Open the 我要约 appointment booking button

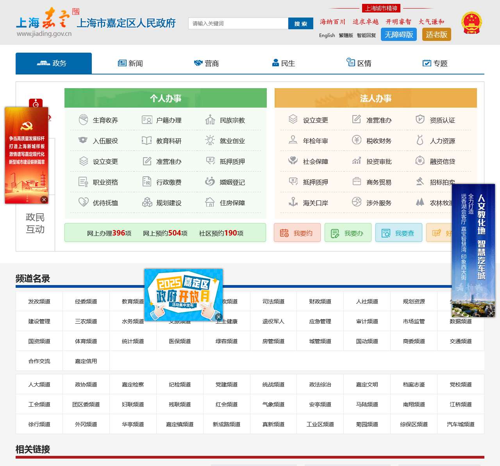point(297,232)
